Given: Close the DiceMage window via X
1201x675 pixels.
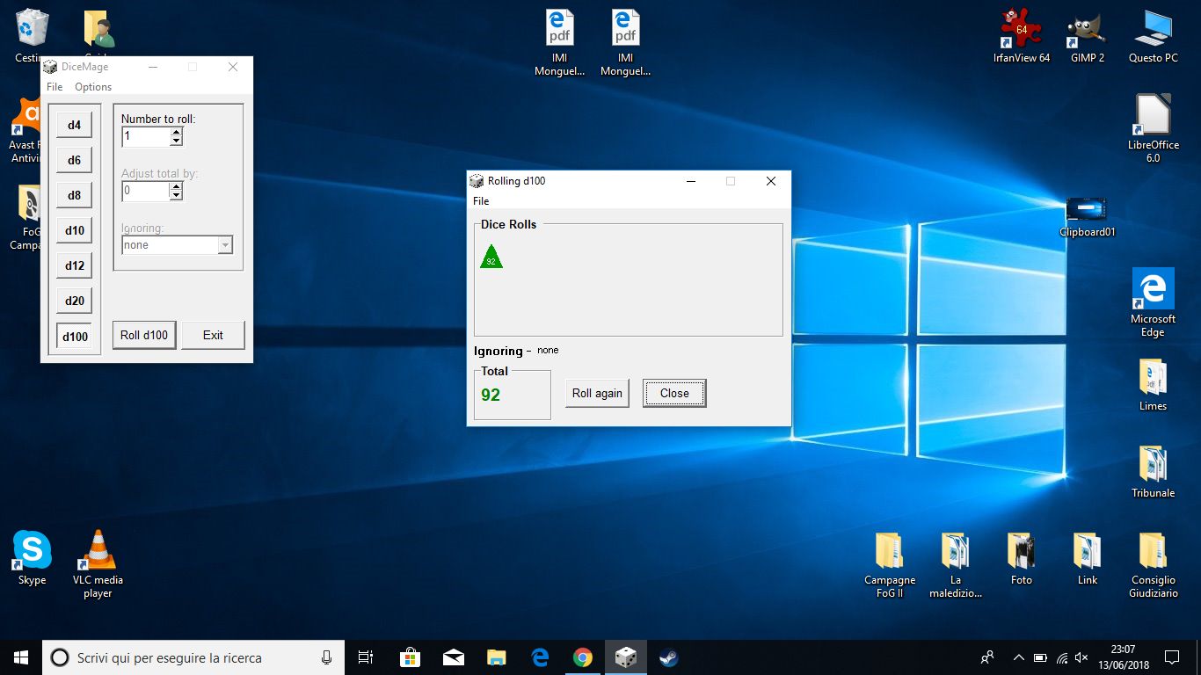Looking at the screenshot, I should click(233, 67).
